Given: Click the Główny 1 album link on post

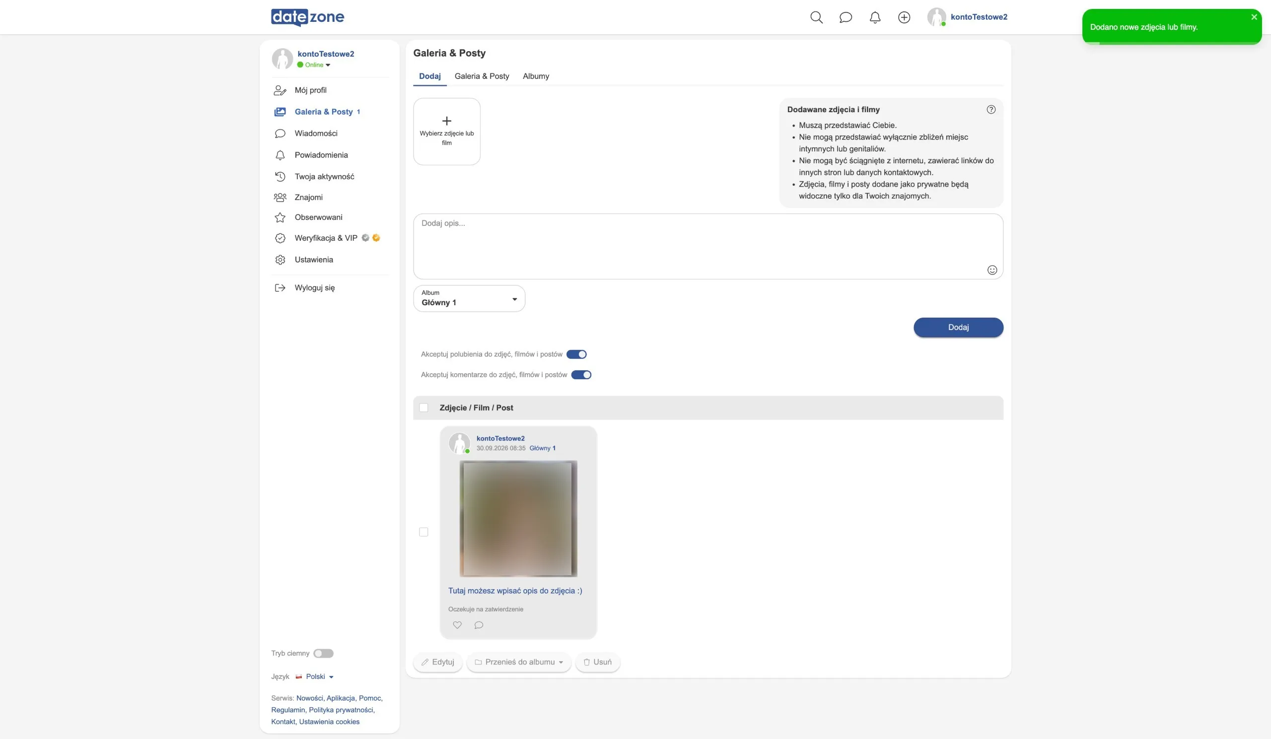Looking at the screenshot, I should click(542, 448).
